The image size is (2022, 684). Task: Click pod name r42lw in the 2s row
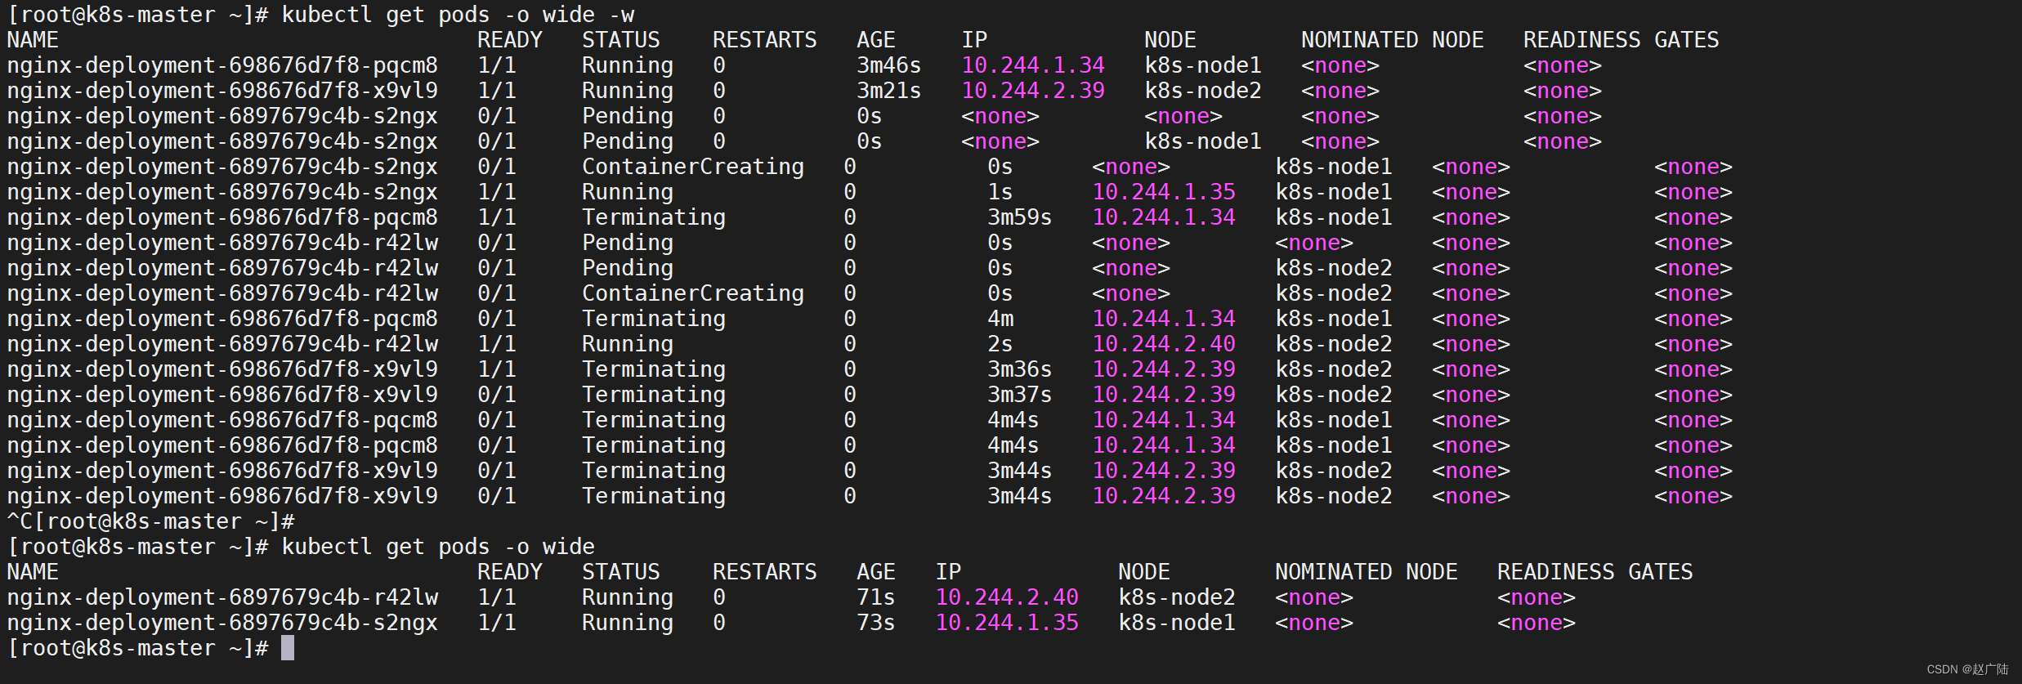point(222,344)
